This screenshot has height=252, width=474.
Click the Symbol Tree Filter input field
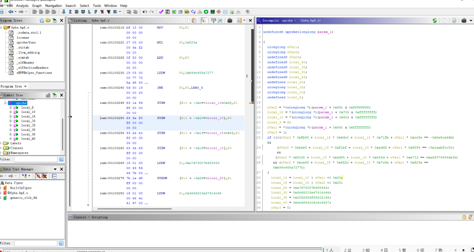(x=35, y=159)
